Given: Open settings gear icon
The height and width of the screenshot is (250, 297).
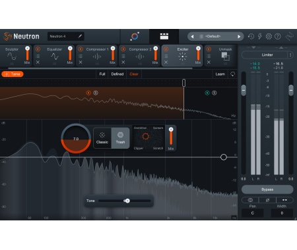Looking at the screenshot, I should (269, 36).
